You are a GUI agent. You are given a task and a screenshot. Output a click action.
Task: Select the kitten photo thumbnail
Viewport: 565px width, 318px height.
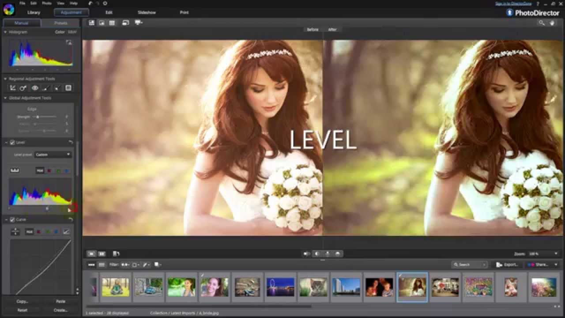(313, 286)
